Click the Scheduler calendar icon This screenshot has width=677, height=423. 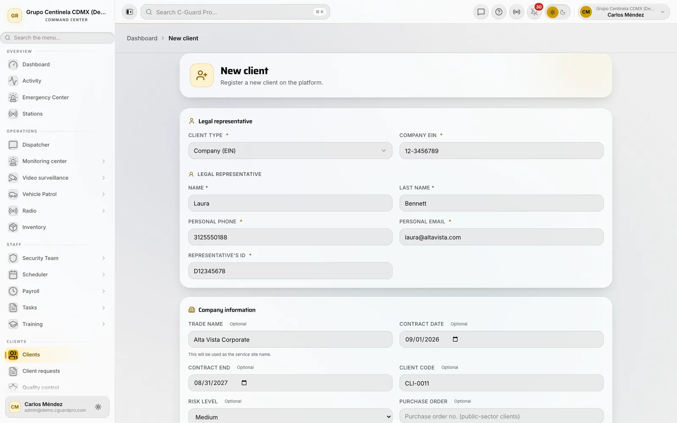tap(13, 275)
